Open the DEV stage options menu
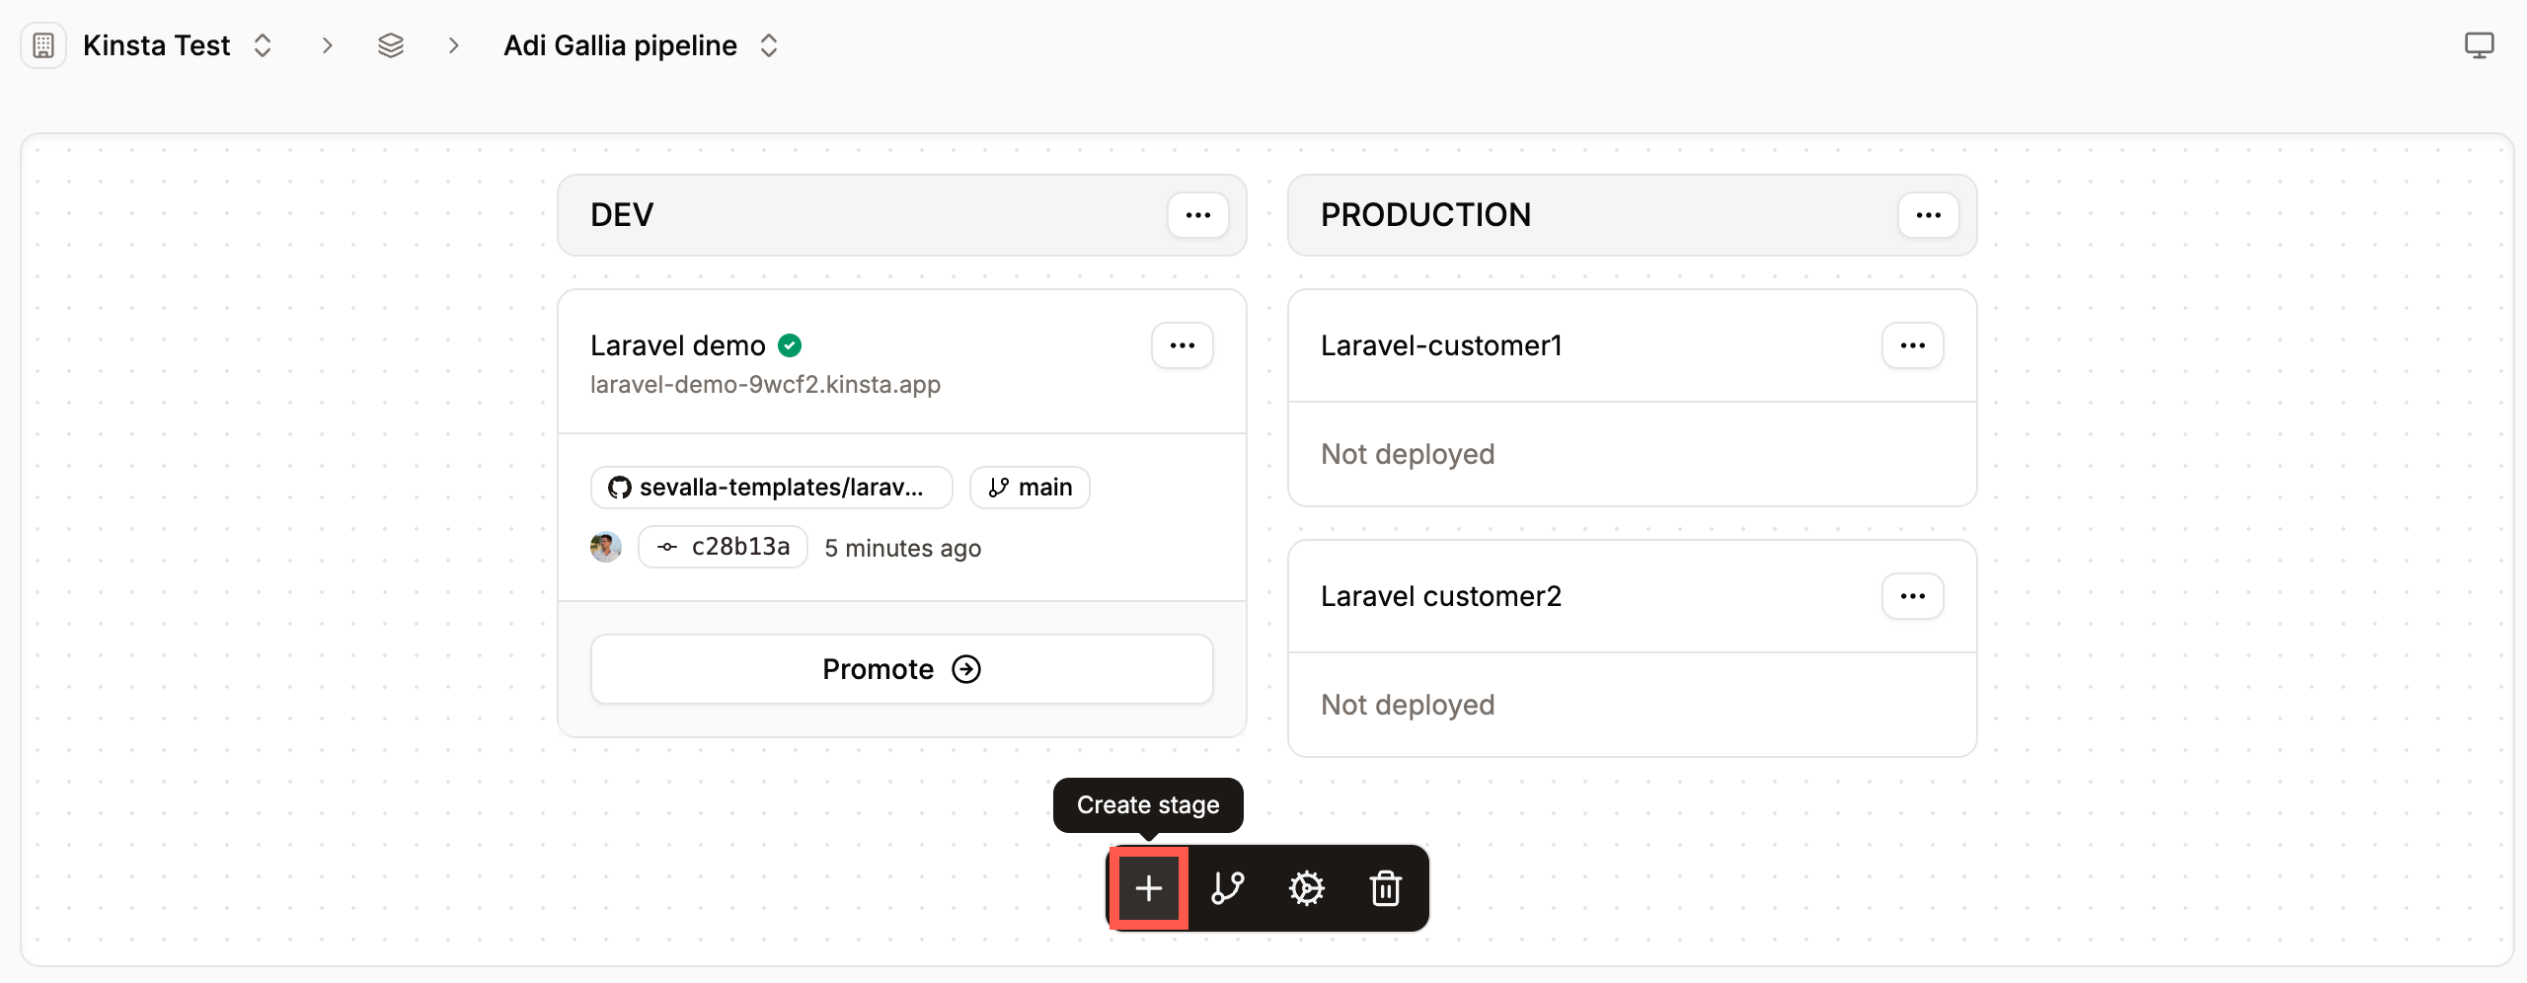2527x983 pixels. click(x=1197, y=214)
